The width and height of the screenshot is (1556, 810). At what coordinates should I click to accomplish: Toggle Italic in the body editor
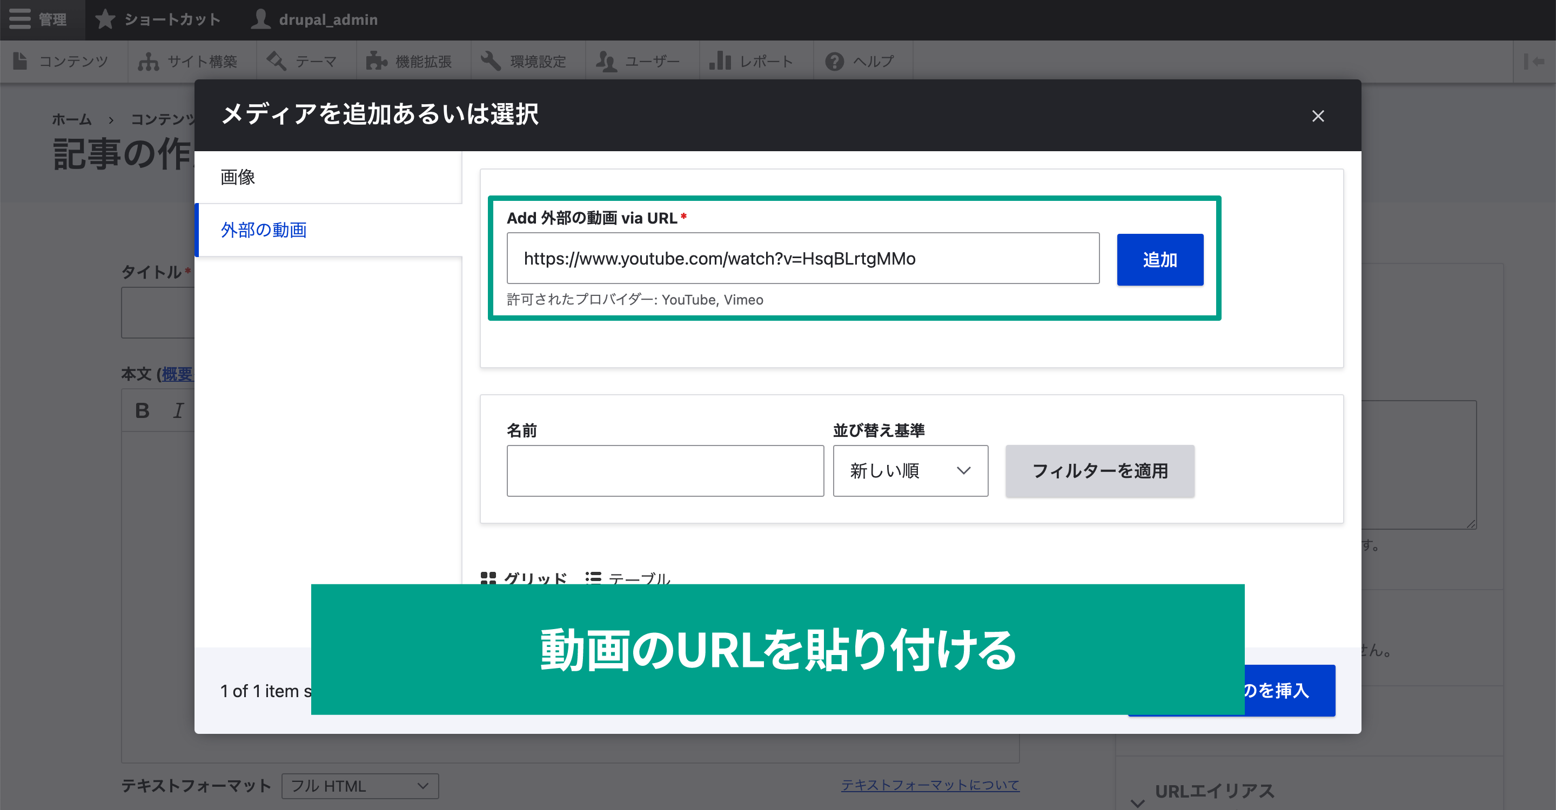tap(178, 410)
